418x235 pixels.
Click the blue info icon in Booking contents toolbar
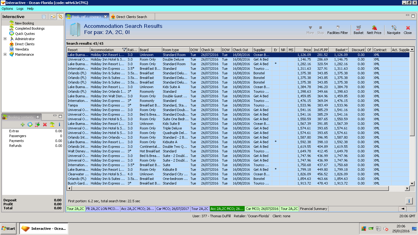coord(59,125)
